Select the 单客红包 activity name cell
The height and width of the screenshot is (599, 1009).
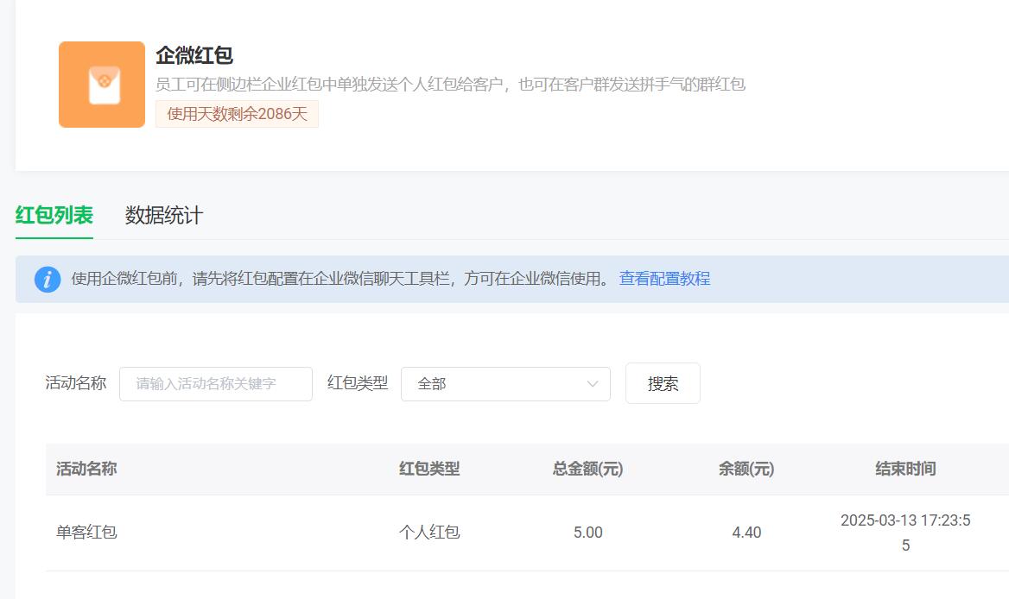86,533
